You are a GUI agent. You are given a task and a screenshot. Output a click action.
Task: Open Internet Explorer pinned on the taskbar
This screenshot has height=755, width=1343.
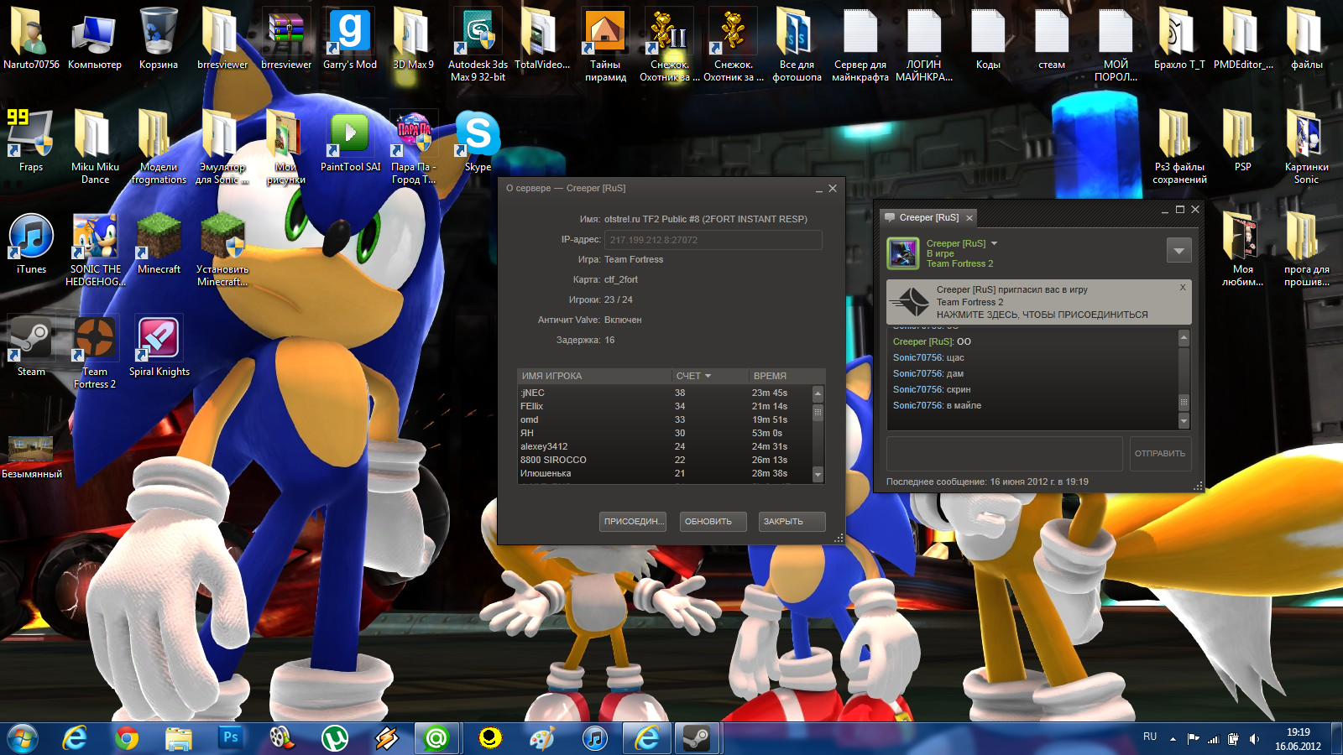click(75, 738)
